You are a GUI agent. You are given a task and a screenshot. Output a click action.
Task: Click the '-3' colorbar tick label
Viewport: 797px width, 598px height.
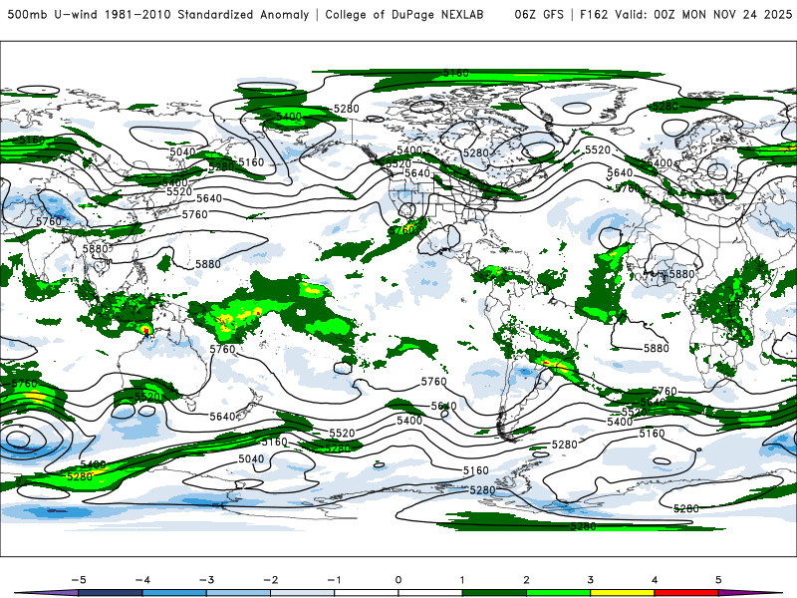tap(206, 580)
